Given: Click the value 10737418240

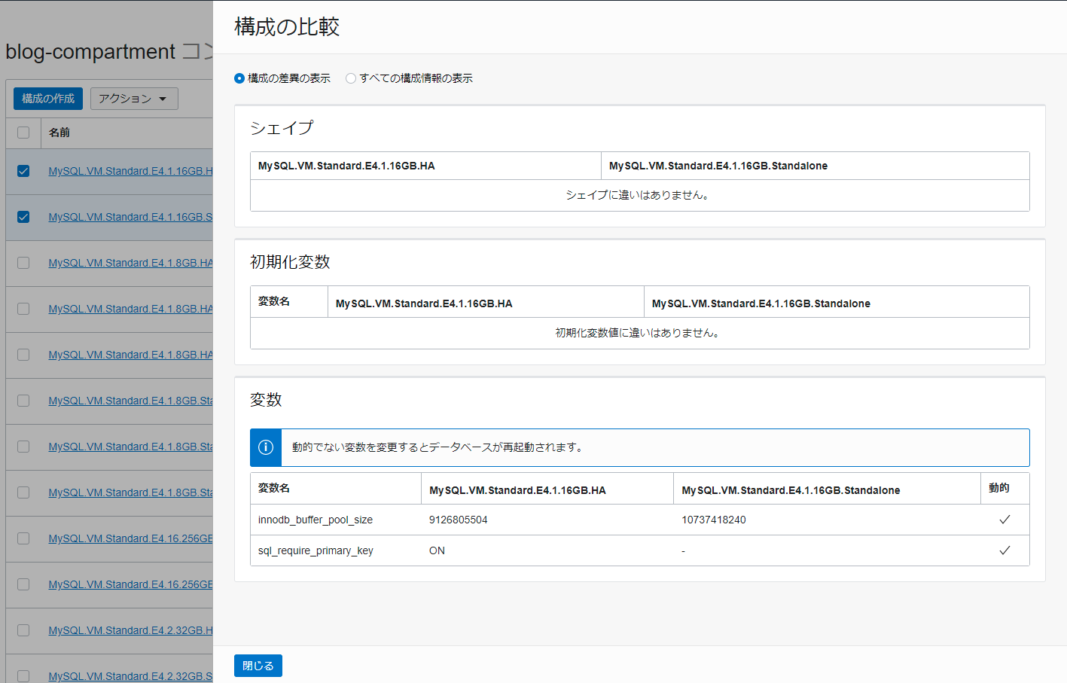Looking at the screenshot, I should [714, 520].
